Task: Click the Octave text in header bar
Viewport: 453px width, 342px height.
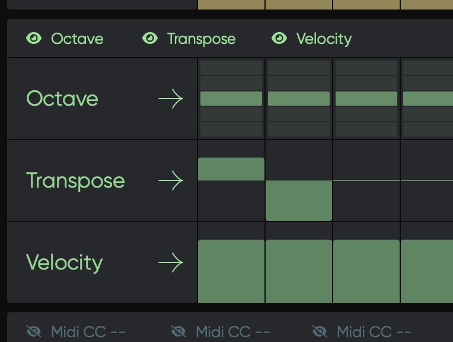Action: point(77,39)
